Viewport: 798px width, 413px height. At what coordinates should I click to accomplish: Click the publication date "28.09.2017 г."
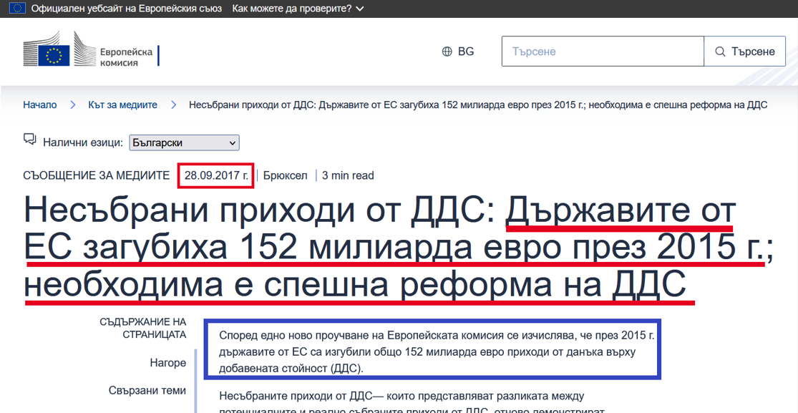pyautogui.click(x=215, y=174)
